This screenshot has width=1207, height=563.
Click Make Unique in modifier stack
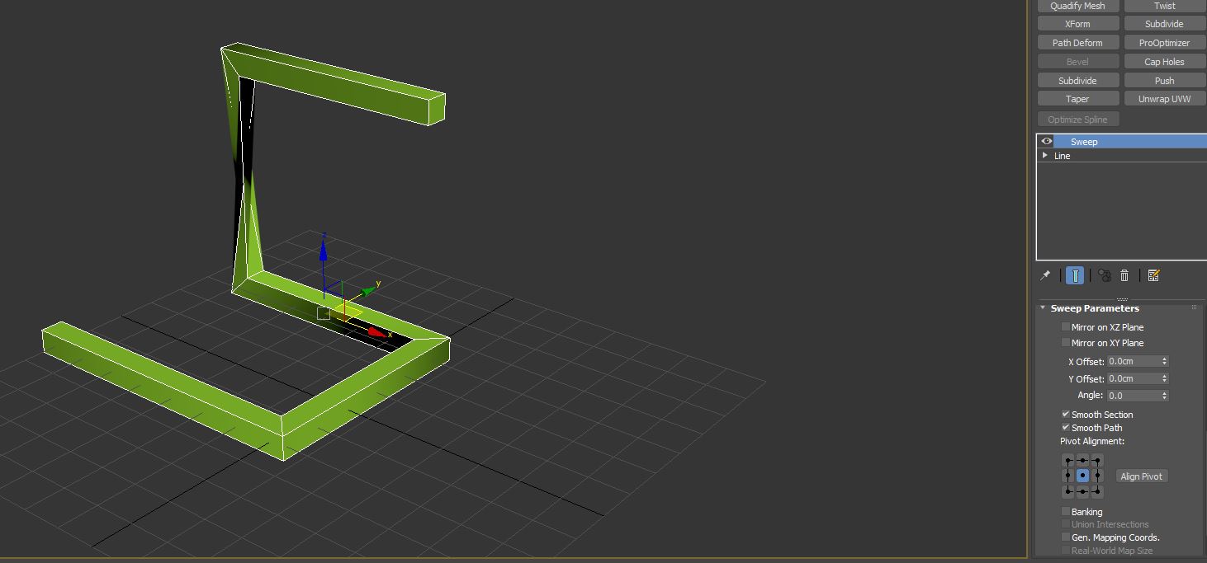pos(1104,275)
